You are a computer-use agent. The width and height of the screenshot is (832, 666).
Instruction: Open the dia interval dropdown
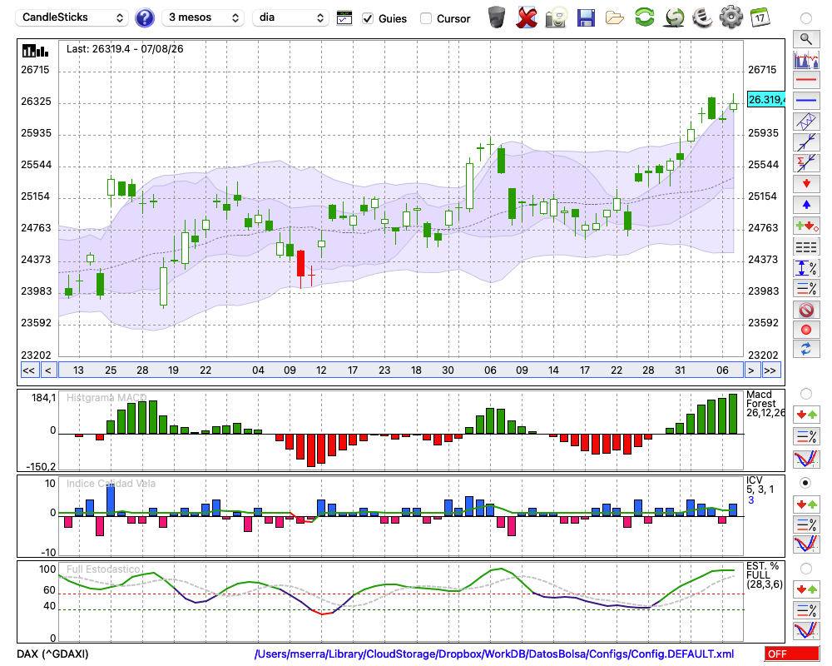point(290,17)
